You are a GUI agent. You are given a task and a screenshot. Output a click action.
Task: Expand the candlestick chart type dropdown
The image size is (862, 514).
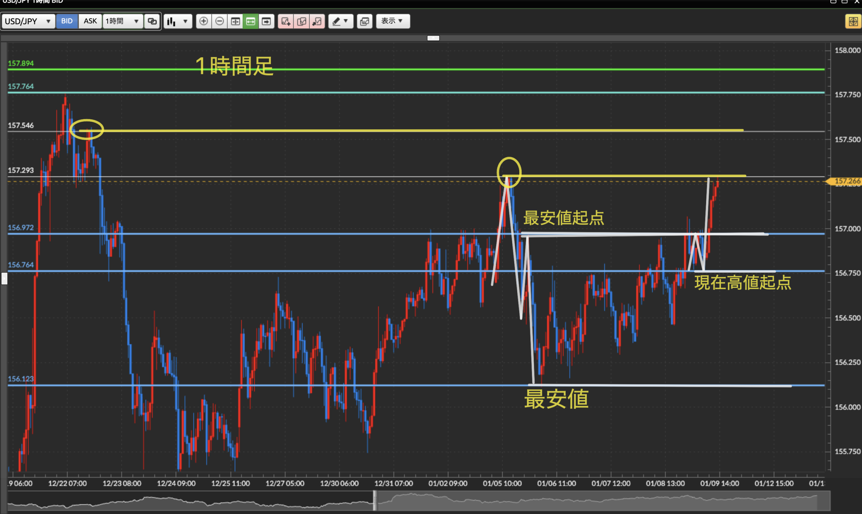(x=178, y=22)
